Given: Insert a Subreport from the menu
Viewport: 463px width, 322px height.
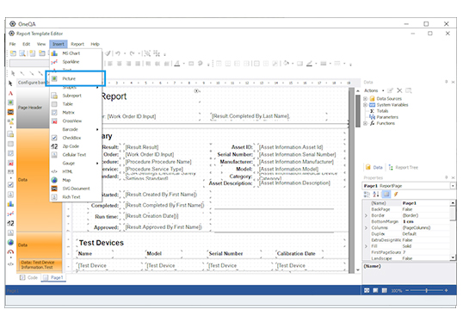Looking at the screenshot, I should (x=76, y=96).
